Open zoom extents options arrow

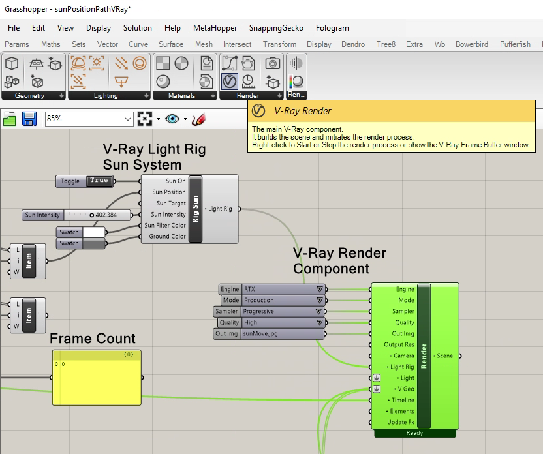158,119
